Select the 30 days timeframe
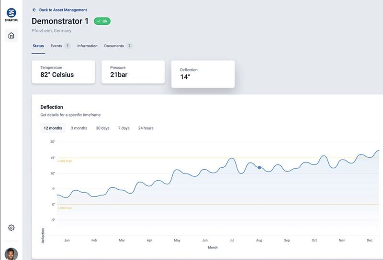 (102, 128)
